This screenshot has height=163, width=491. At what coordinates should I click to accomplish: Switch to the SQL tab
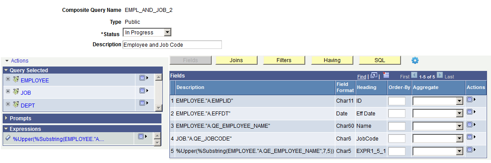tap(380, 60)
